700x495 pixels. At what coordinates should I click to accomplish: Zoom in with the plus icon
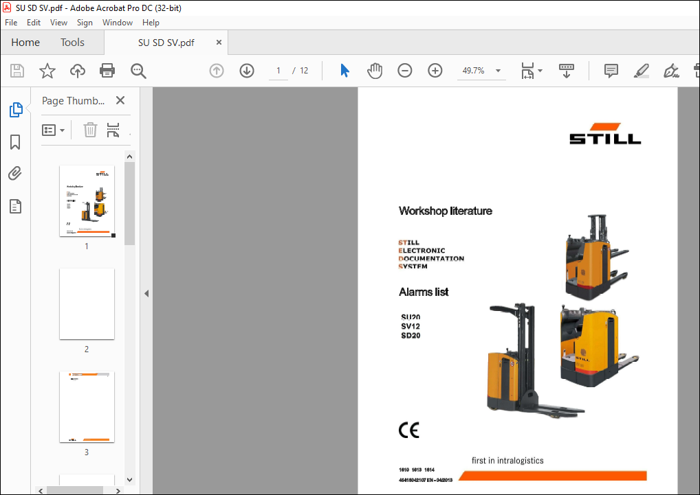(435, 71)
